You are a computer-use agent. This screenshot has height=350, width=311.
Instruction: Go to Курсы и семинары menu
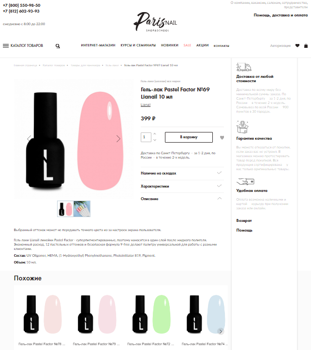click(138, 45)
